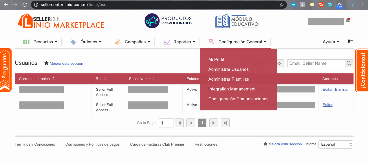Click the current page 1 button
The image size is (368, 165).
tap(202, 123)
